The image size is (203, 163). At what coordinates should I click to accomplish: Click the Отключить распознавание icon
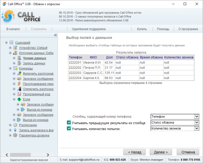point(19,89)
